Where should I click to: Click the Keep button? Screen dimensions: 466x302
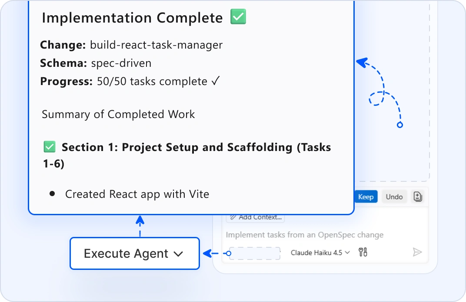coord(366,197)
